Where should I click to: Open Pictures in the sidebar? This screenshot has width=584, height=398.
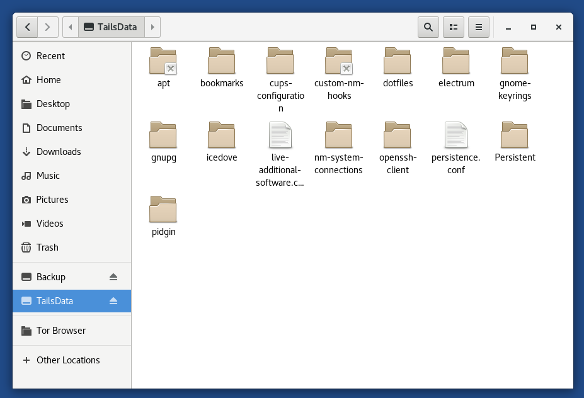point(72,200)
